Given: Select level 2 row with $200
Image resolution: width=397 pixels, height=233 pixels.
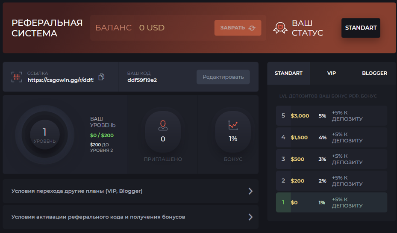Looking at the screenshot, I should pyautogui.click(x=332, y=181).
